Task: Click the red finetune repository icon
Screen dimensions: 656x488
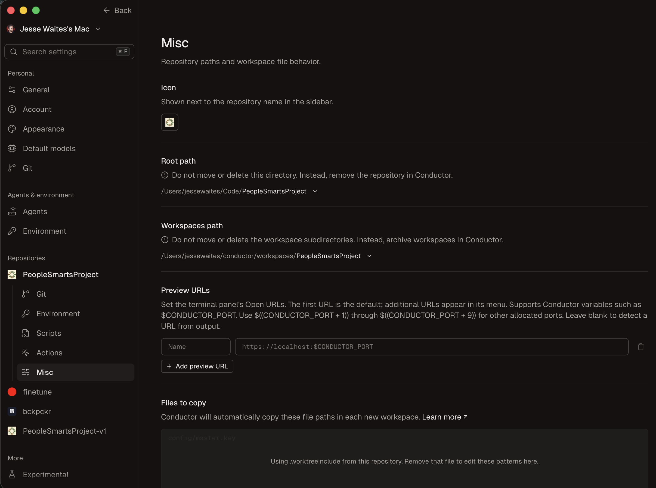Action: [x=12, y=392]
